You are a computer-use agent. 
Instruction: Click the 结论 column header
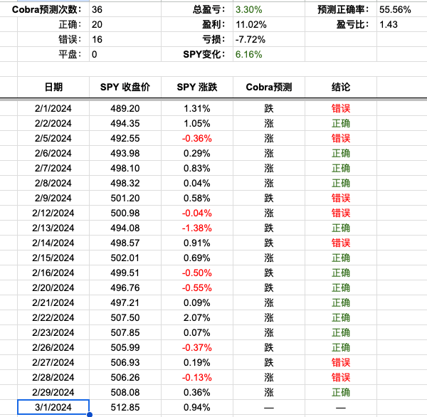coord(341,87)
